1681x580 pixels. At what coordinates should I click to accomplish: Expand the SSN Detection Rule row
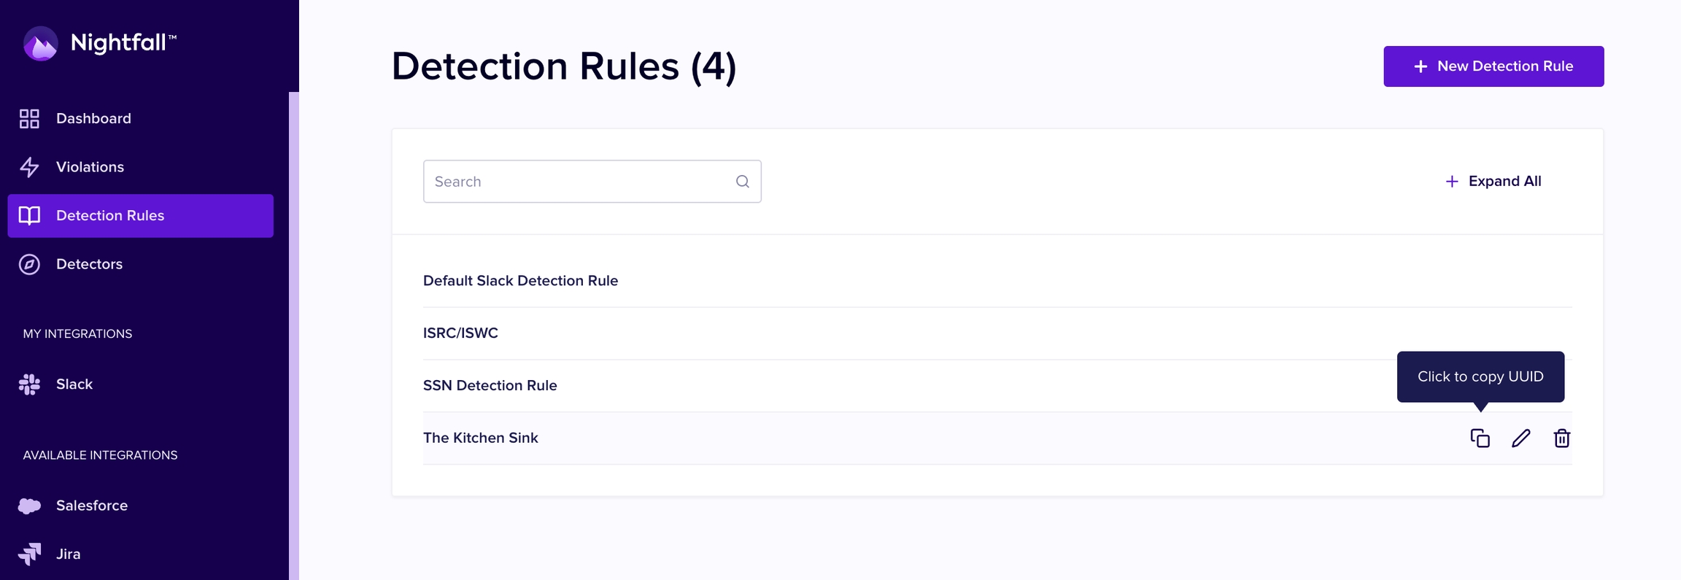(x=997, y=386)
